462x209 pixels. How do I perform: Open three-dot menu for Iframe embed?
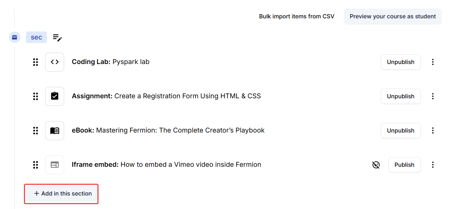coord(433,165)
